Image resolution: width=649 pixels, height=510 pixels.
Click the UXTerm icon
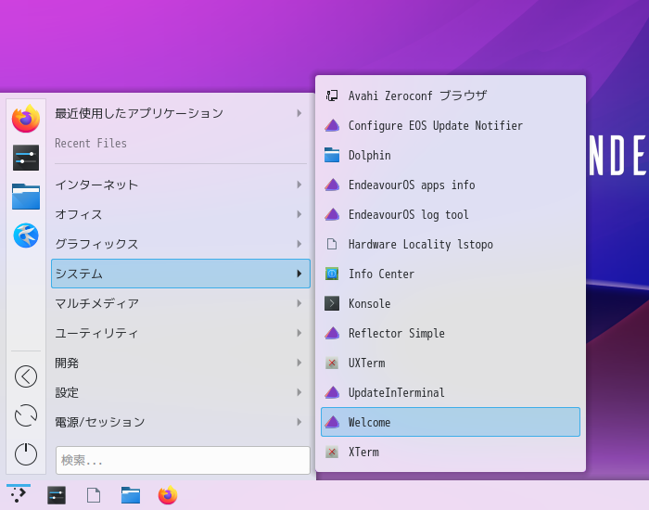point(332,363)
